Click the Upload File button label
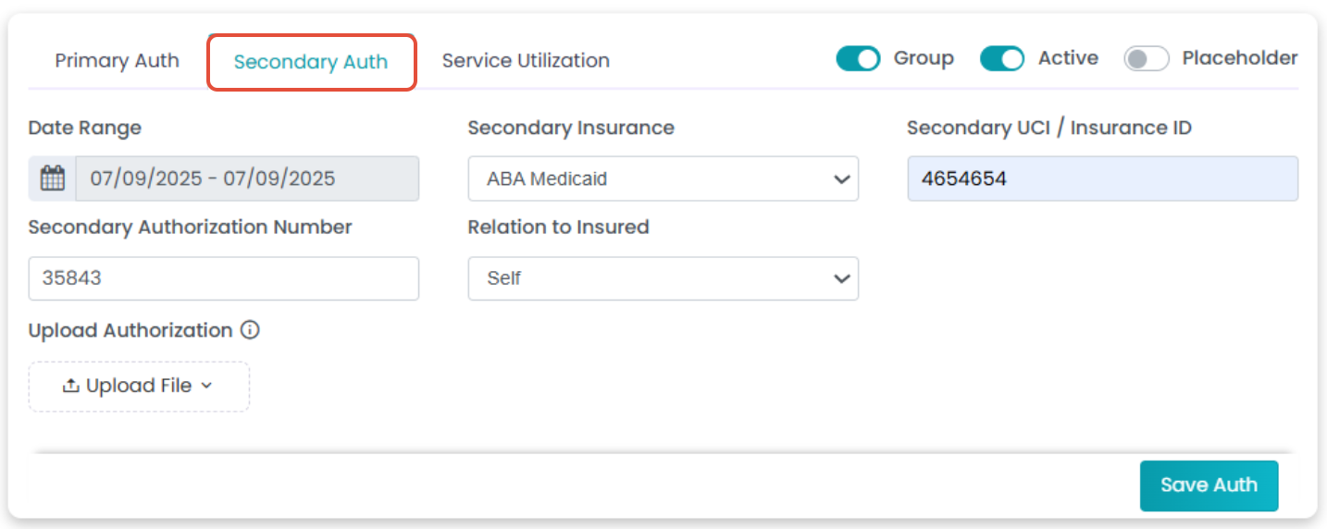 139,386
